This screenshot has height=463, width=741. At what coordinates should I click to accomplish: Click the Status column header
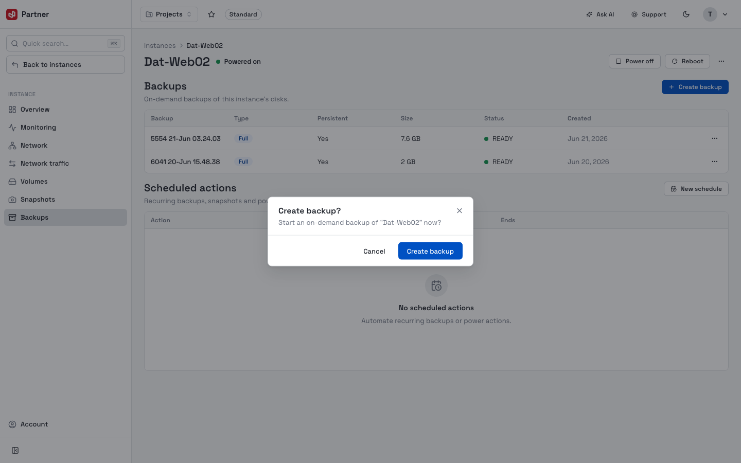coord(494,118)
